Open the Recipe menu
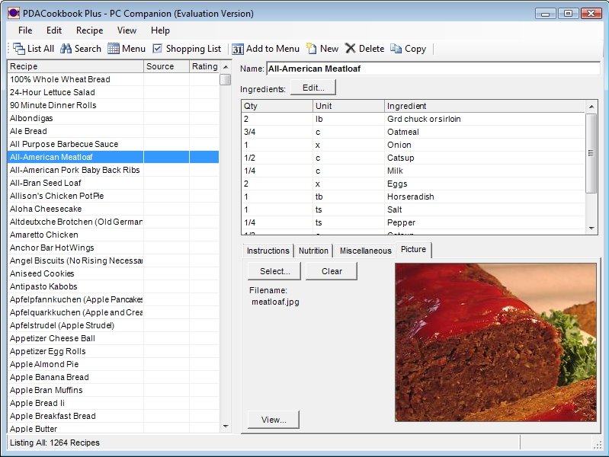This screenshot has height=457, width=609. (89, 30)
